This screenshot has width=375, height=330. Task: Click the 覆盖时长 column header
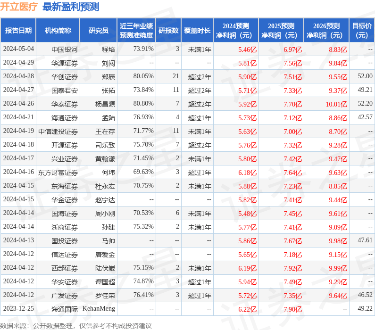(197, 30)
